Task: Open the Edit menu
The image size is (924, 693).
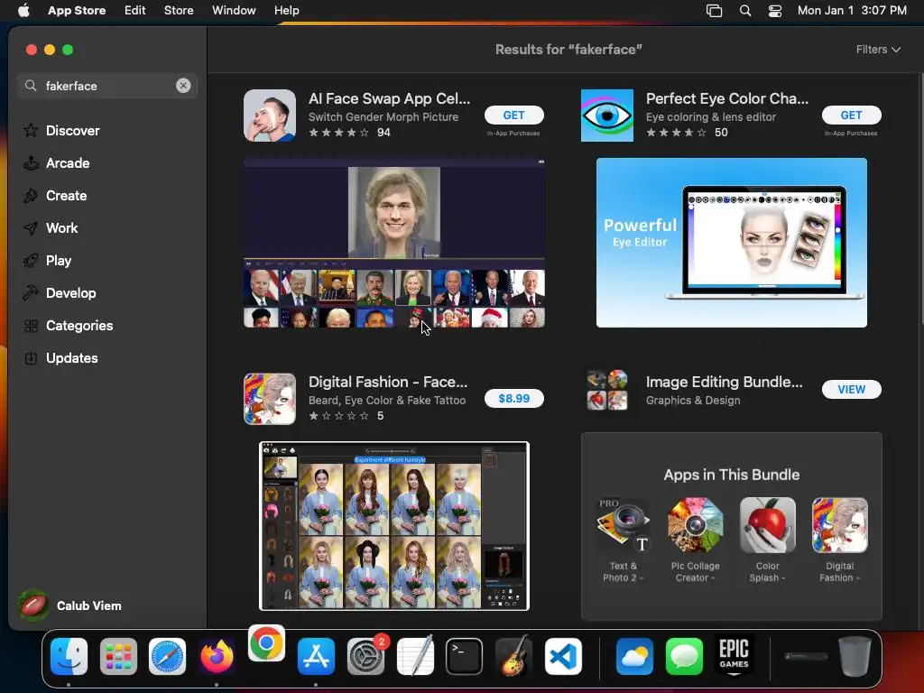Action: tap(135, 10)
